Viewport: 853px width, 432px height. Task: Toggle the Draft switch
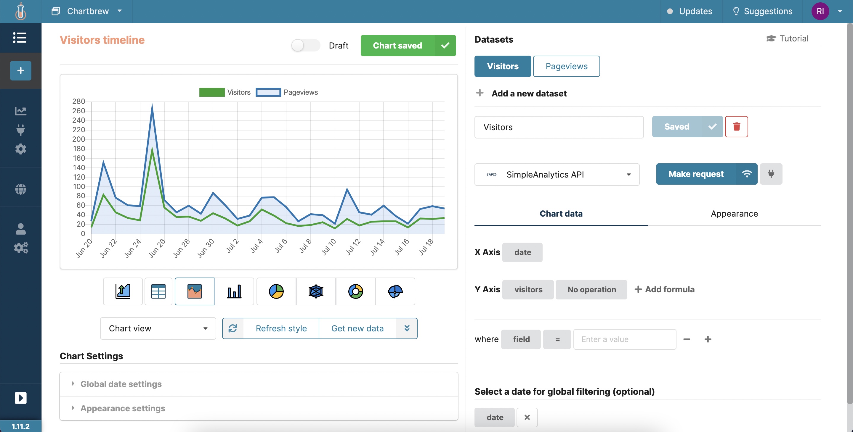(305, 45)
